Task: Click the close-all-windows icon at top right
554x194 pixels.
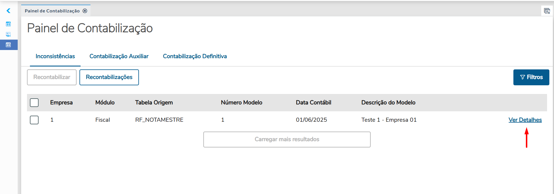Action: tap(547, 11)
